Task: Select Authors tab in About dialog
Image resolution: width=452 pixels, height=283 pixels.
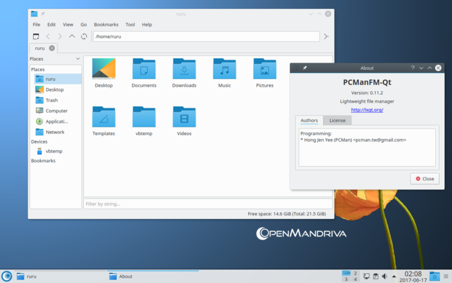Action: click(x=309, y=120)
